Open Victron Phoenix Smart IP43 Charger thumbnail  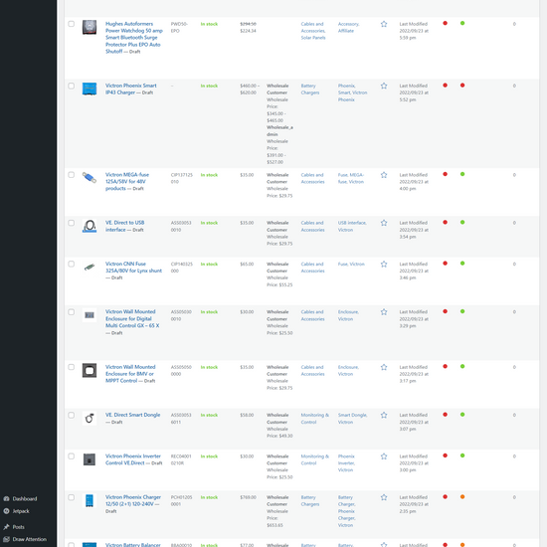[90, 89]
